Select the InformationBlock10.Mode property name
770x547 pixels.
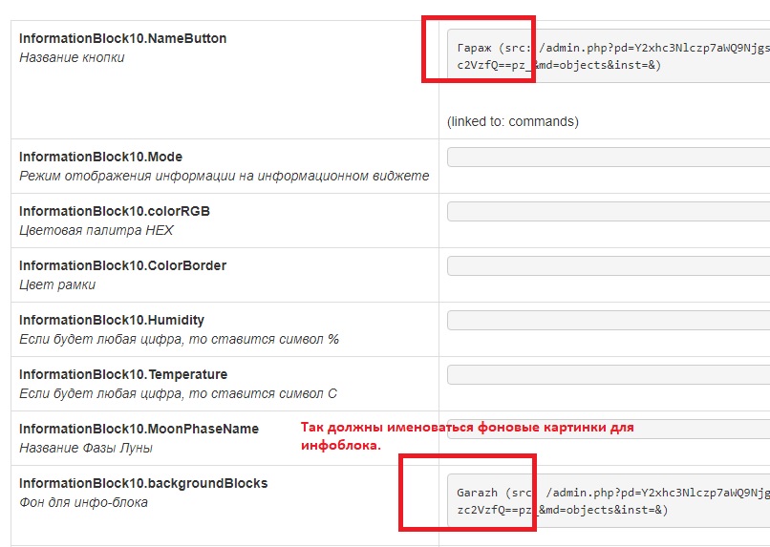[100, 157]
